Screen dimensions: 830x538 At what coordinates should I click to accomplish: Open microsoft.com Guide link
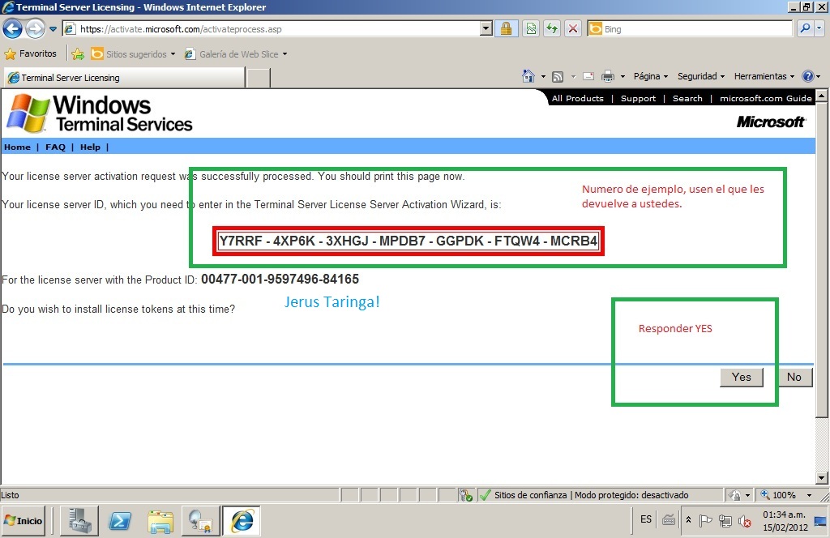pyautogui.click(x=765, y=98)
